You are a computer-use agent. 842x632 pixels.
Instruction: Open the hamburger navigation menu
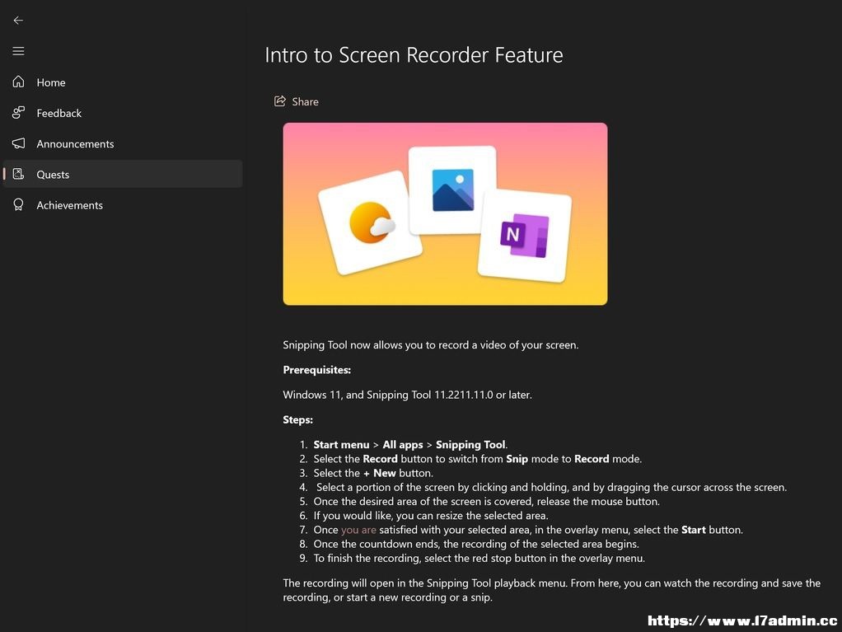point(18,51)
